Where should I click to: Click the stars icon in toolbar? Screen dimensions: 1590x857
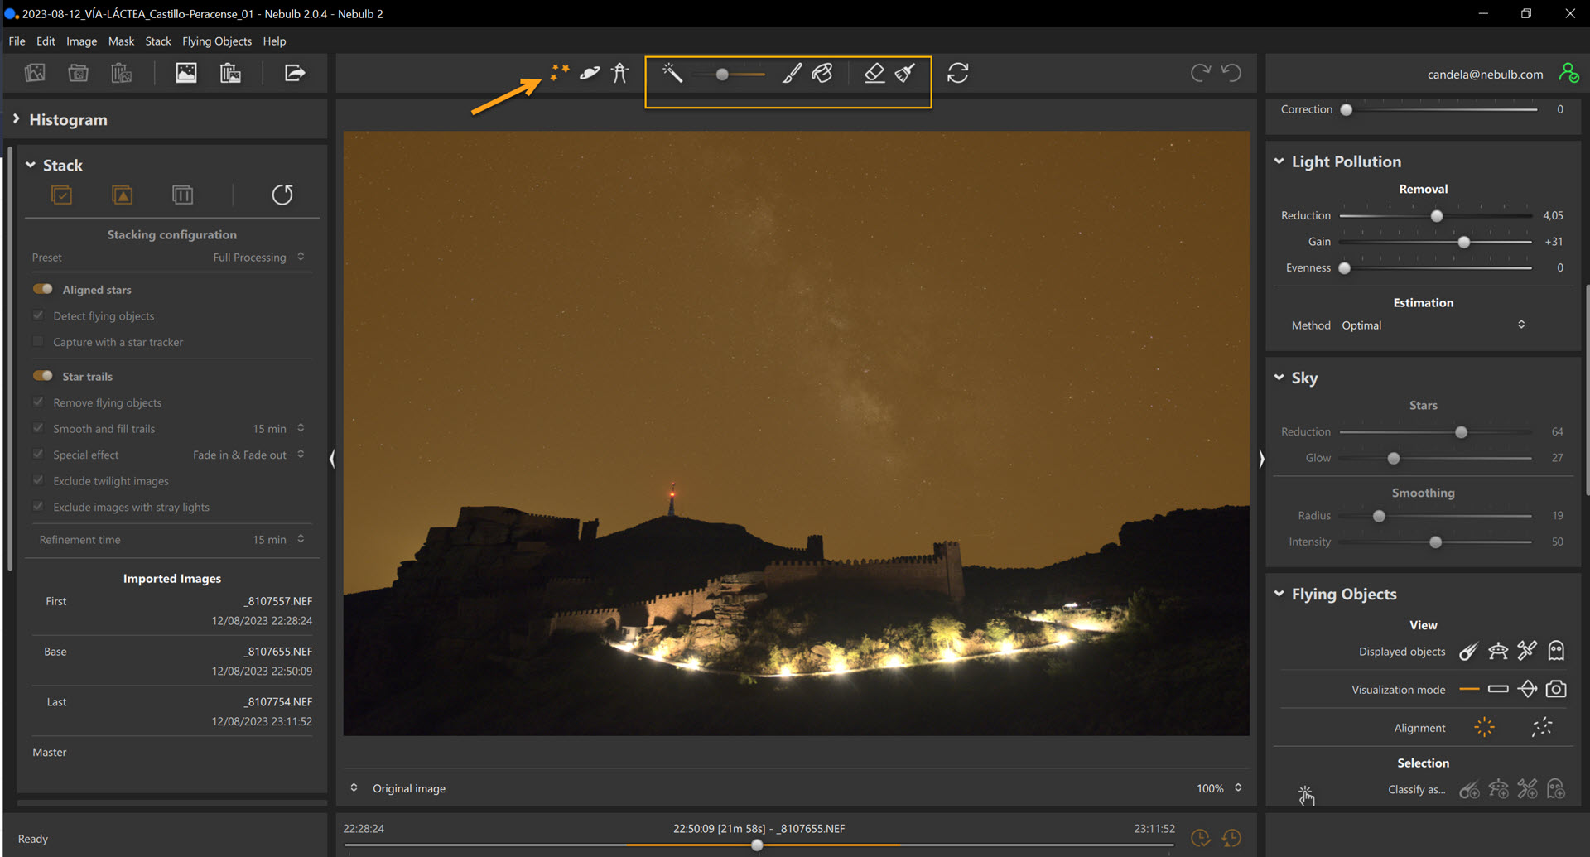(560, 73)
